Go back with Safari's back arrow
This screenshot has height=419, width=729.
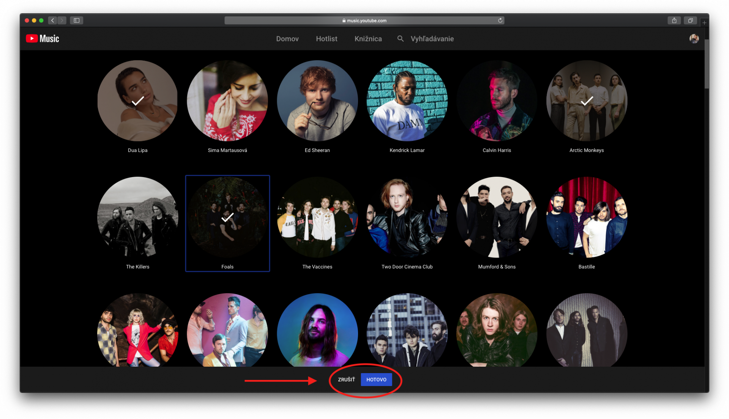(x=53, y=20)
